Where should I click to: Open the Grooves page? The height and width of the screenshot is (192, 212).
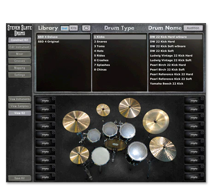pyautogui.click(x=20, y=61)
